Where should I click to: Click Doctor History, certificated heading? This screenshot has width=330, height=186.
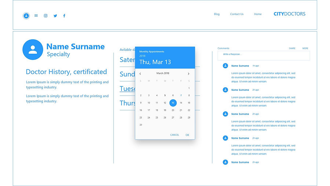coord(66,72)
